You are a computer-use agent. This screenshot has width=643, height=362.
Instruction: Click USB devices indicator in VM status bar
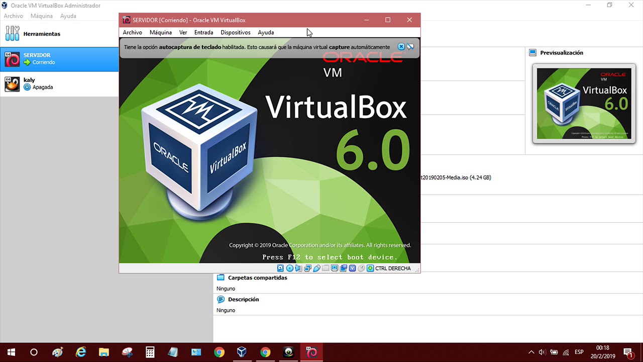(x=316, y=268)
